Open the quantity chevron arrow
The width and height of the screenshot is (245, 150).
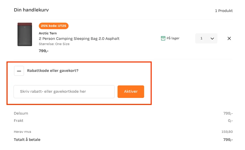[x=212, y=39]
